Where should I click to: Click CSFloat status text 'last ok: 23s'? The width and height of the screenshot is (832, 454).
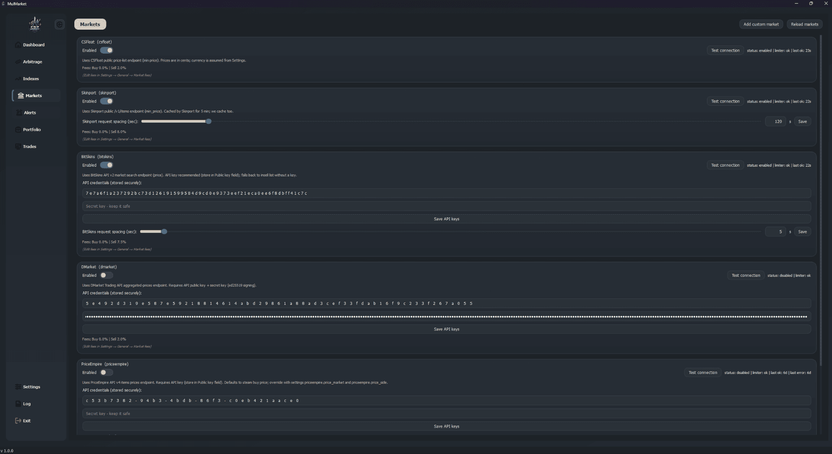pos(801,51)
